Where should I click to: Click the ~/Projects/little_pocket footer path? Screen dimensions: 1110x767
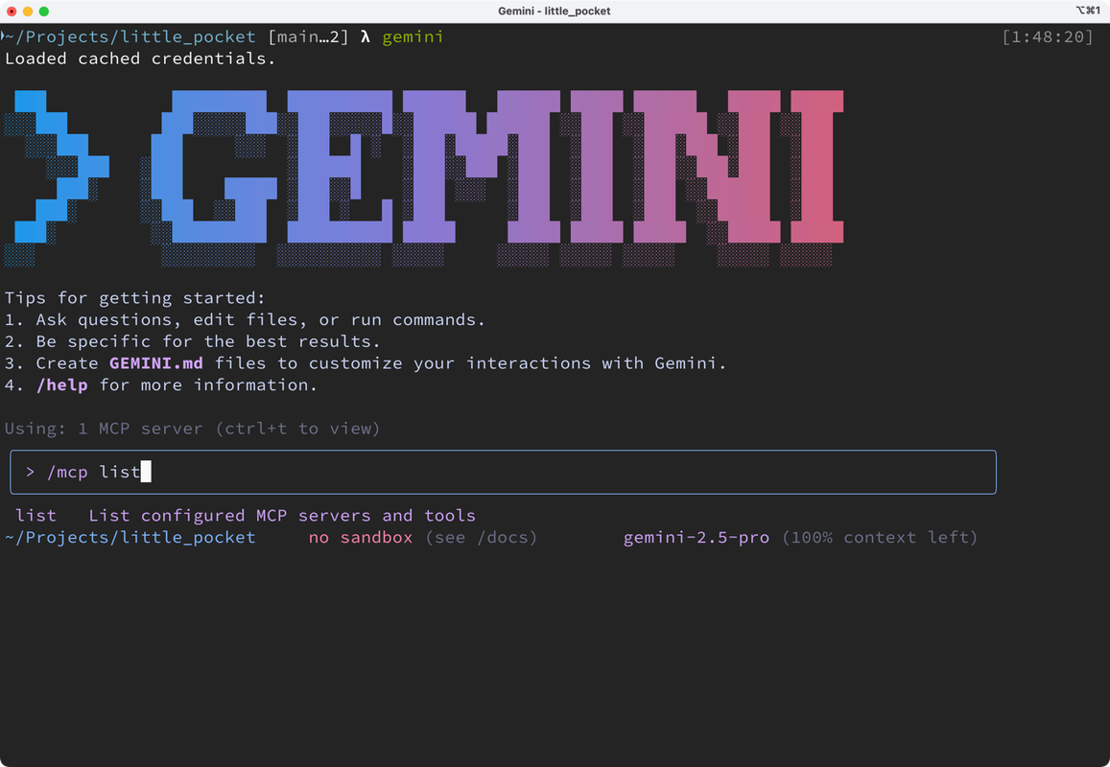[130, 538]
